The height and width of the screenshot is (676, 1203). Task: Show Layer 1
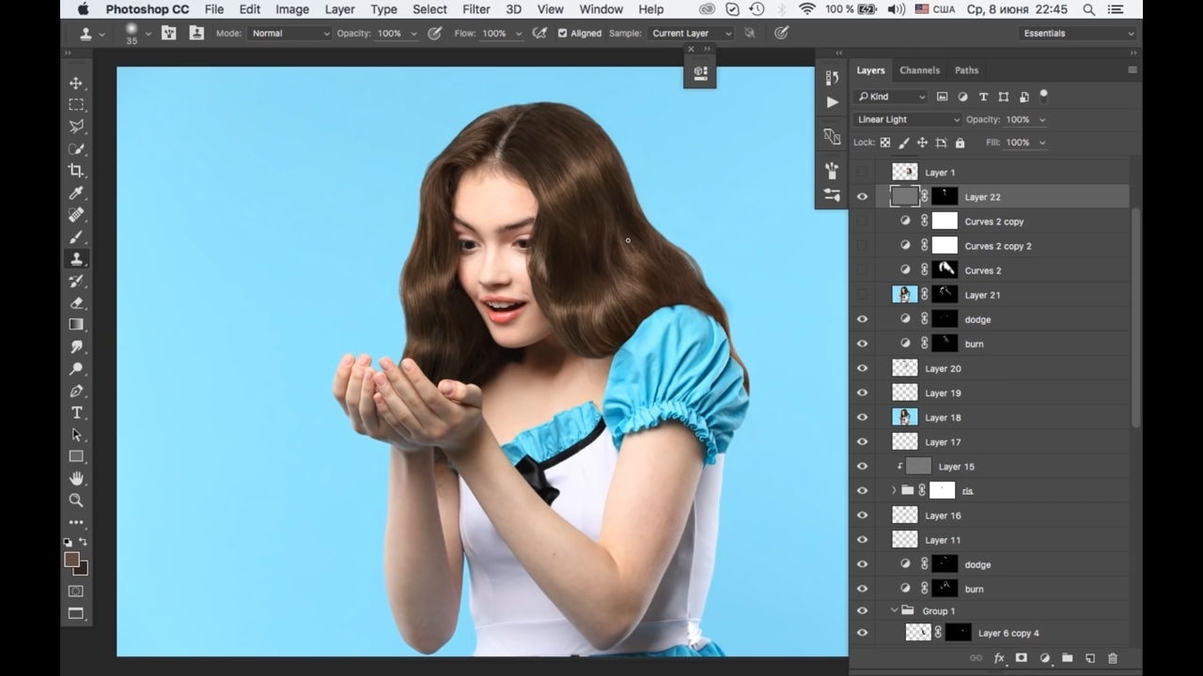tap(862, 173)
